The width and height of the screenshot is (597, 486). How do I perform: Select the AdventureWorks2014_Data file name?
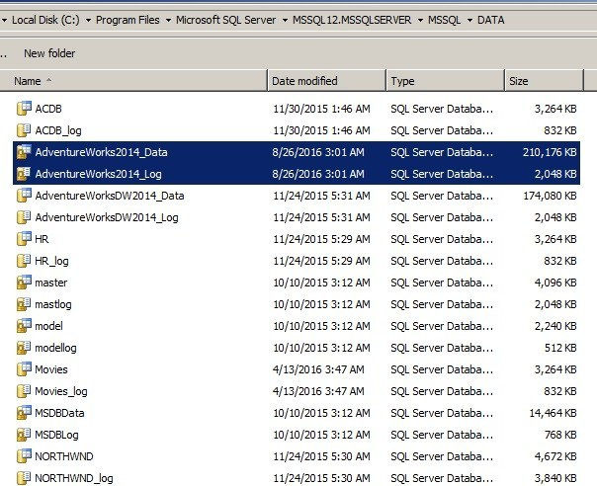click(101, 152)
